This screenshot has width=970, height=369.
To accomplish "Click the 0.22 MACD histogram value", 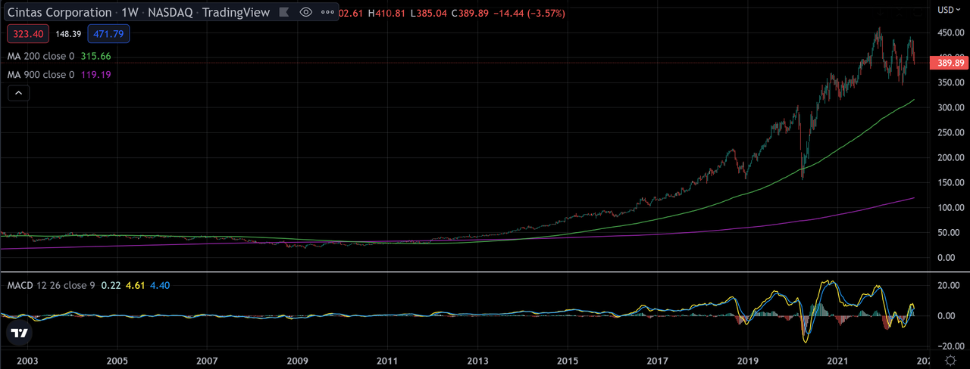I will pos(112,284).
